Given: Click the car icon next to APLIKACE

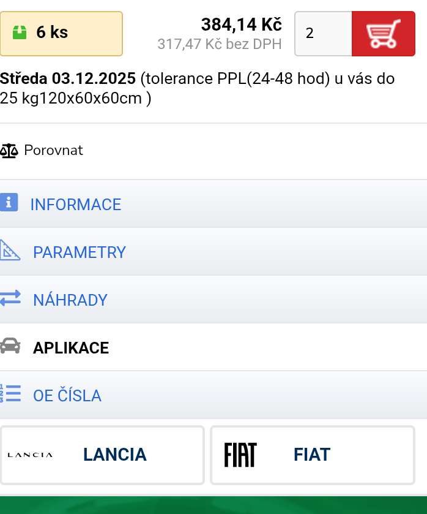Looking at the screenshot, I should 9,346.
